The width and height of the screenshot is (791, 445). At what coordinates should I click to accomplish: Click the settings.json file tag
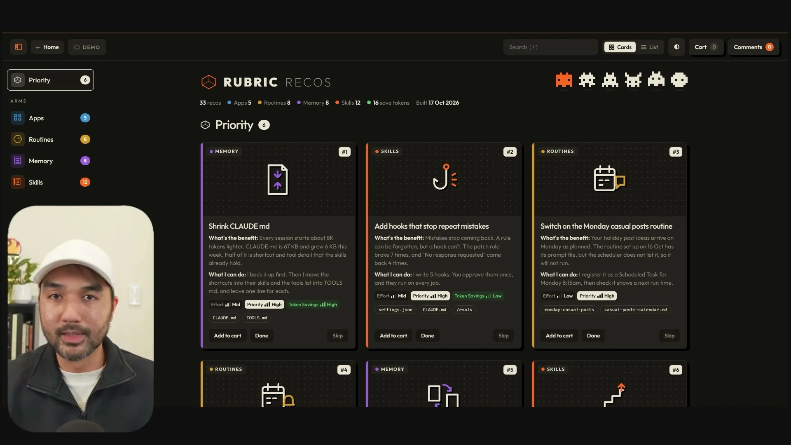pos(395,309)
